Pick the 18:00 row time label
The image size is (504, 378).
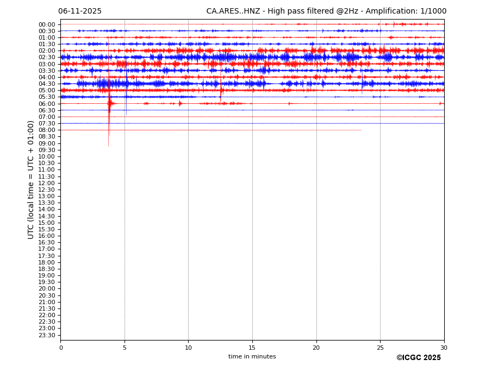tap(47, 262)
